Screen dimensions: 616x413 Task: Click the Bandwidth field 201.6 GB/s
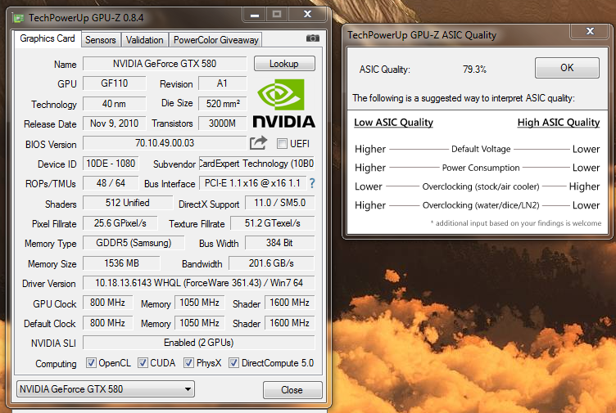coord(271,263)
